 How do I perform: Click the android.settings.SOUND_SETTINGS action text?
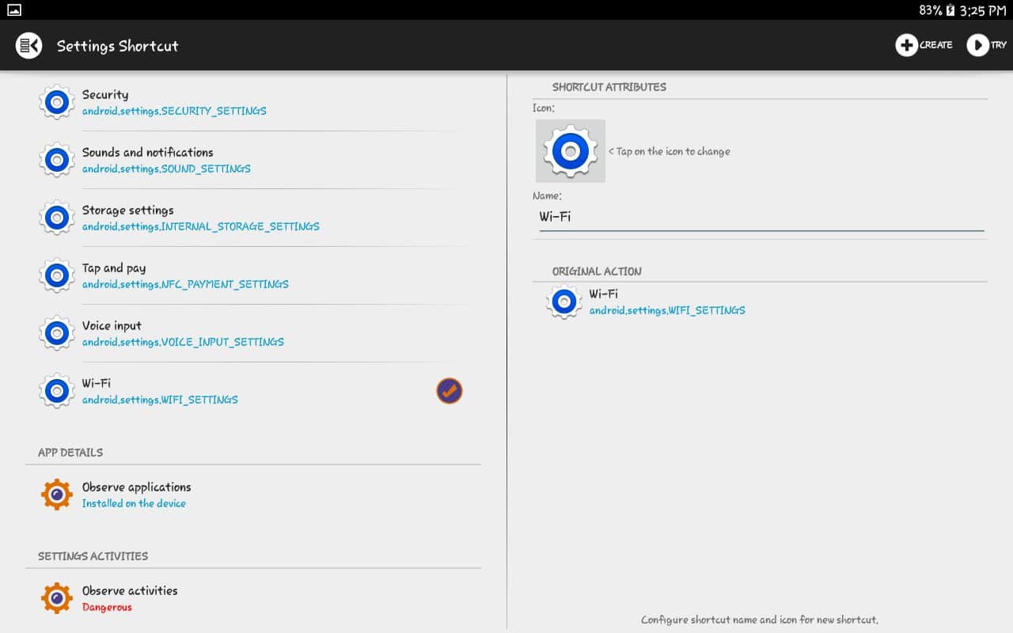click(x=166, y=169)
